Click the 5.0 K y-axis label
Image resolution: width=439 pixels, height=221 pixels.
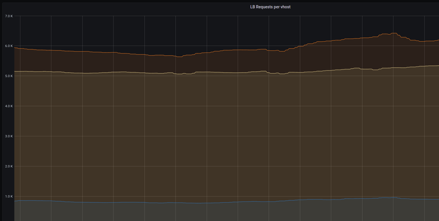click(9, 76)
